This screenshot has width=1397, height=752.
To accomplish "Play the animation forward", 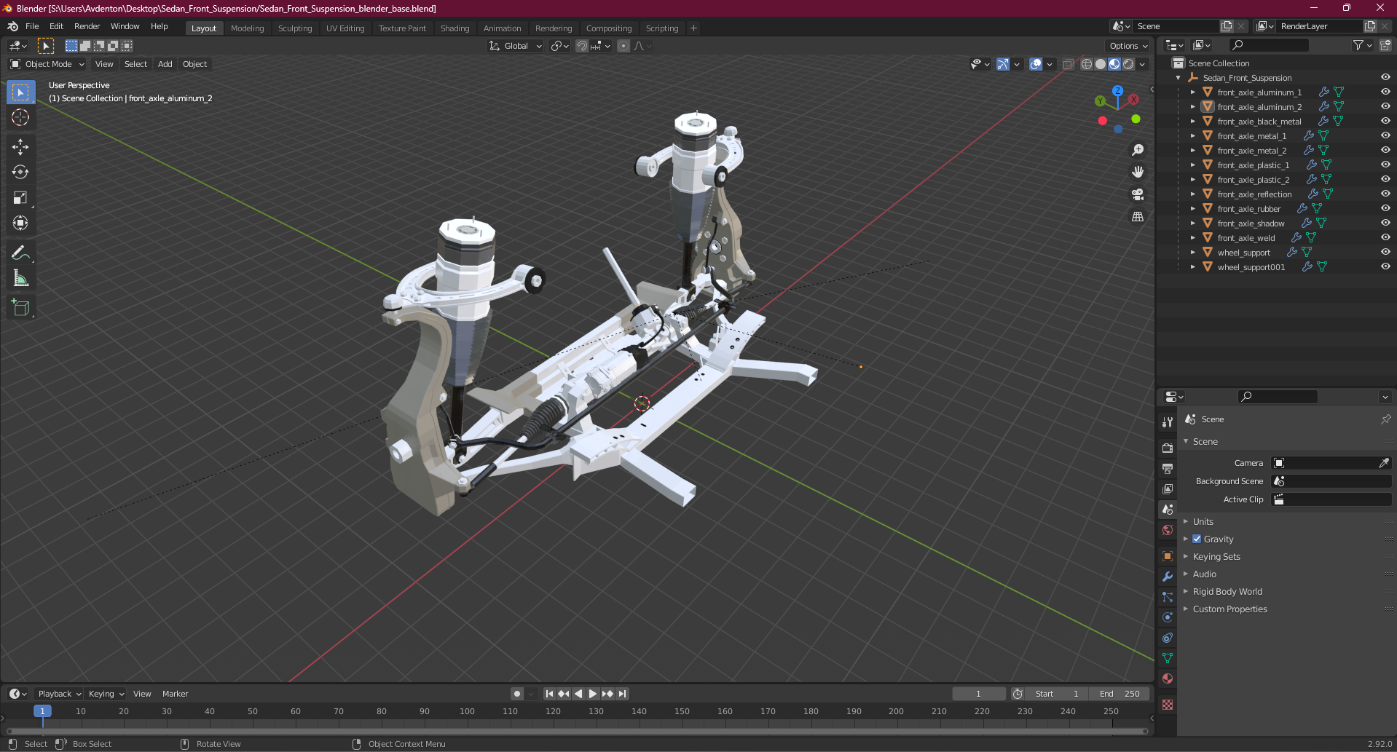I will click(593, 694).
